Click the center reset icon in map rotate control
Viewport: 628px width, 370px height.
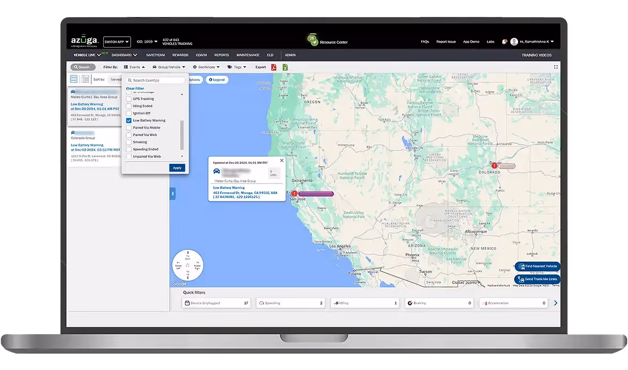point(188,265)
